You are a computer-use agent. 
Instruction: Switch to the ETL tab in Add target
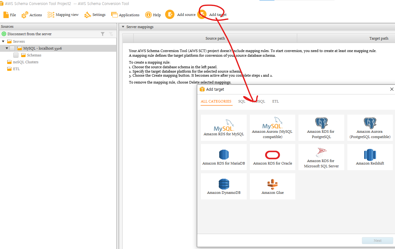click(275, 101)
